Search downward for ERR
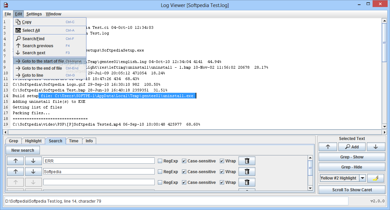 coord(33,161)
